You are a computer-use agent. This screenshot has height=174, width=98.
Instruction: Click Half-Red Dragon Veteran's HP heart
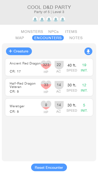point(46,85)
